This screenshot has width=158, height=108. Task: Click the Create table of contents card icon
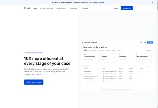pyautogui.click(x=137, y=55)
